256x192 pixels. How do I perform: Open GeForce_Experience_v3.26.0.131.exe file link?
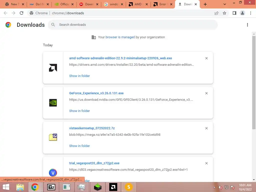(96, 93)
